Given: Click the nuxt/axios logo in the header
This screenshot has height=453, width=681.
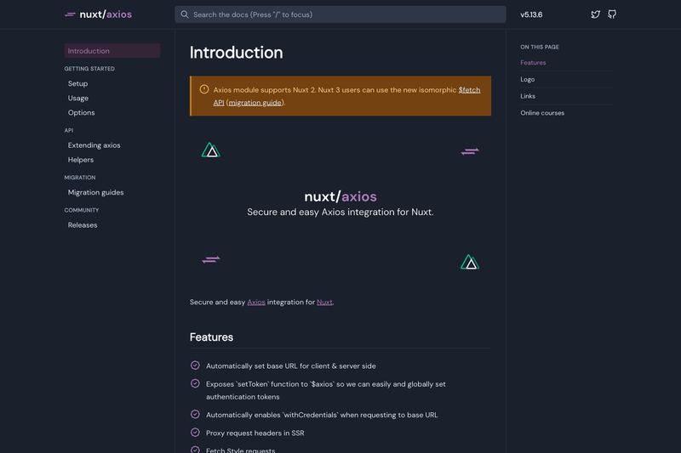Looking at the screenshot, I should pos(98,14).
